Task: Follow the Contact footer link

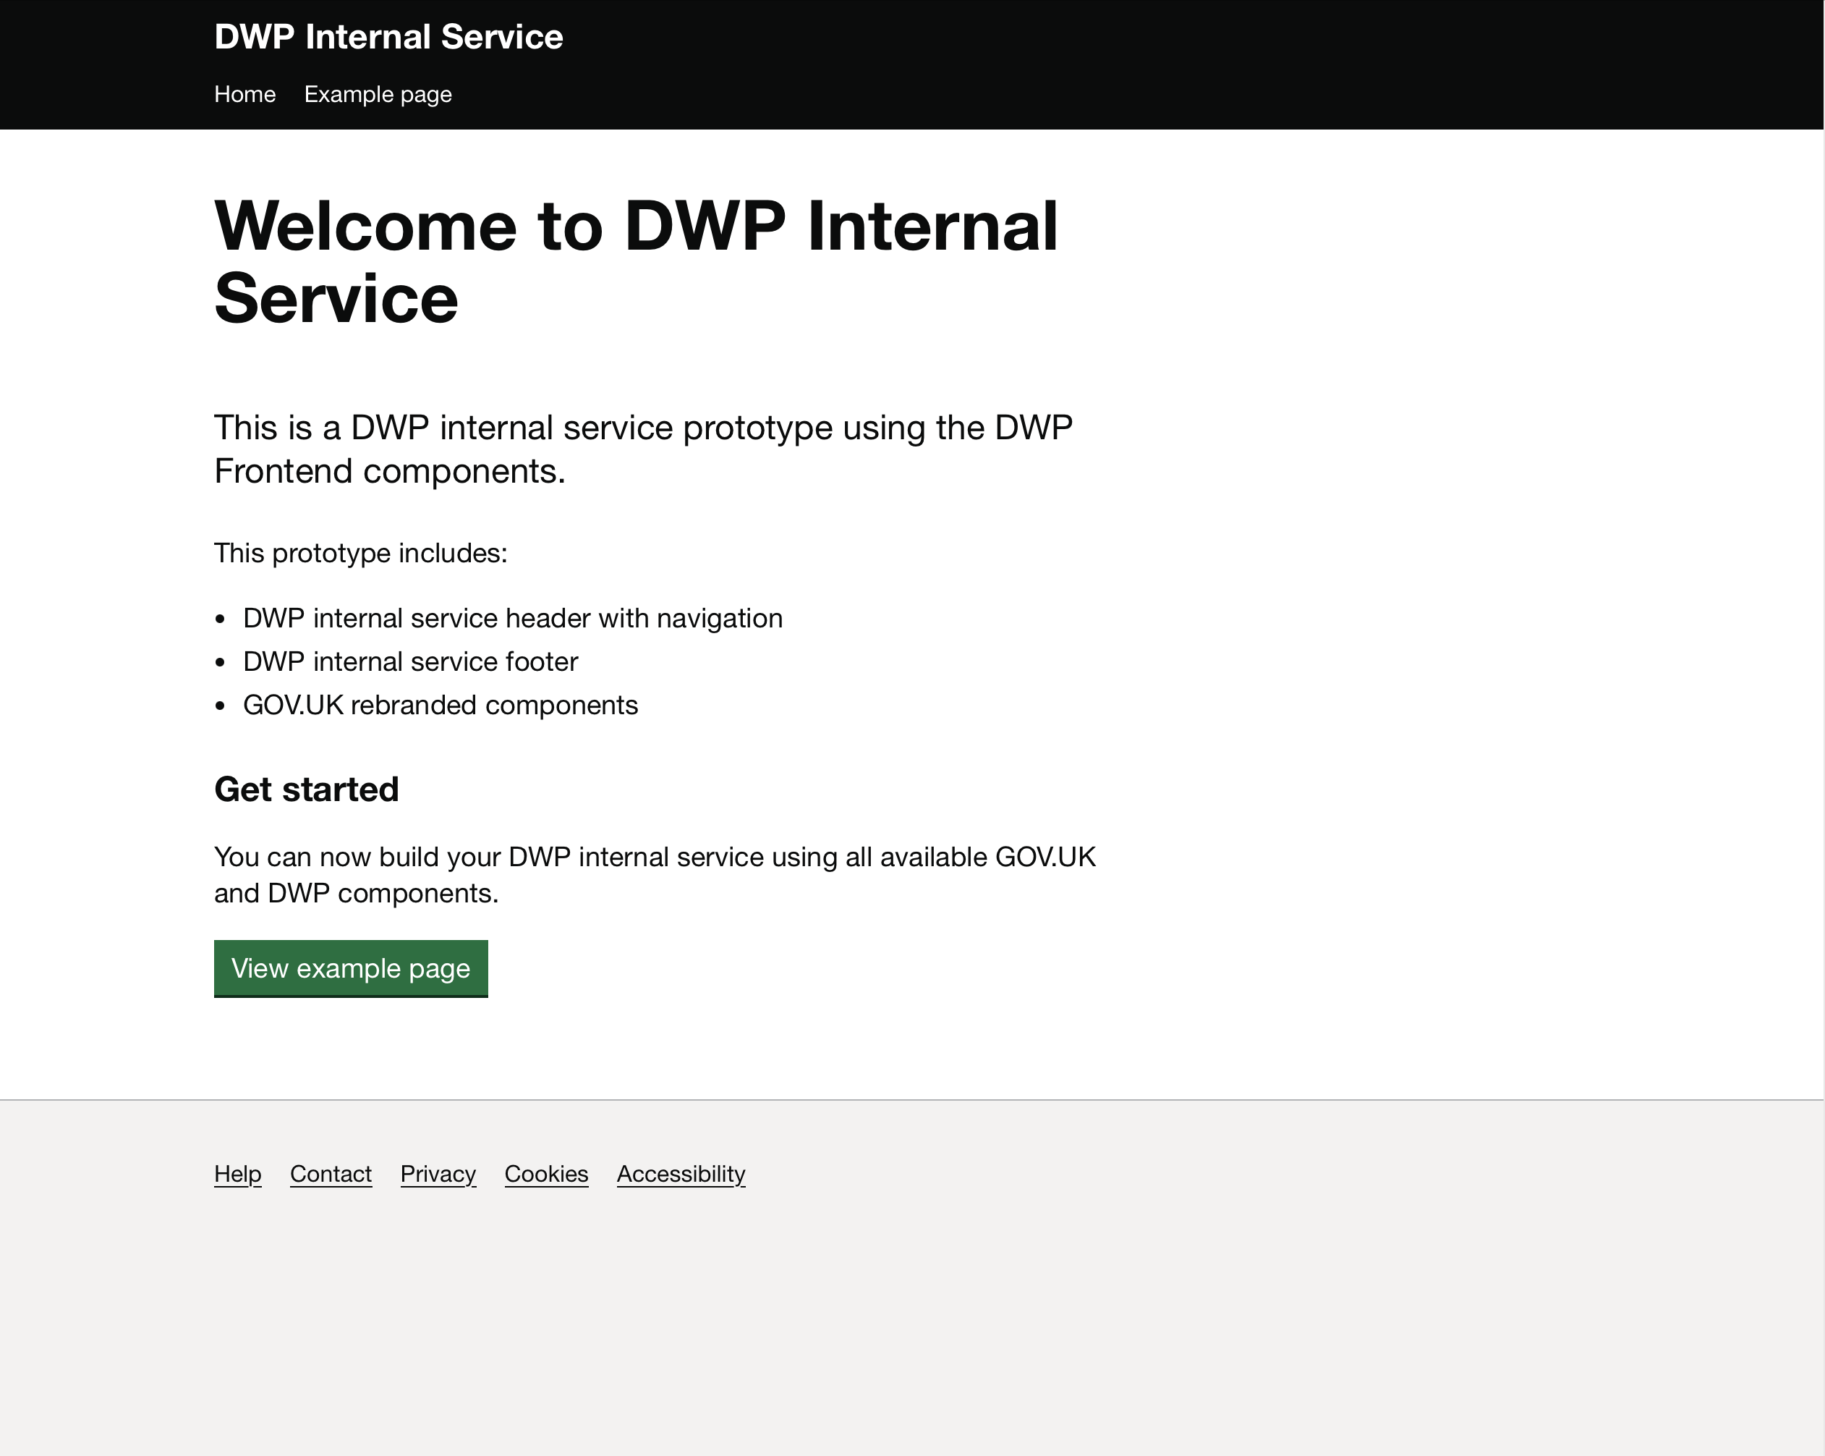Action: coord(330,1174)
